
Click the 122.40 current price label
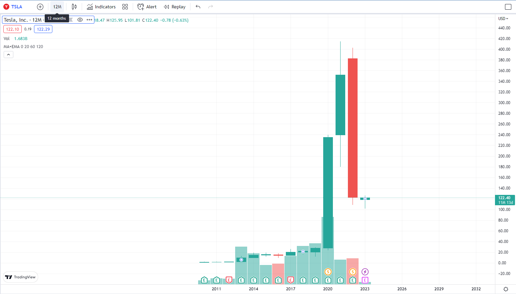505,200
